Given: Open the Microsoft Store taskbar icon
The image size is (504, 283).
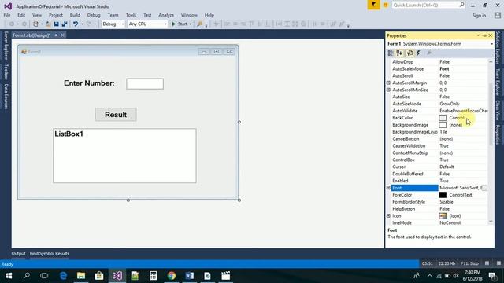Looking at the screenshot, I should (99, 276).
